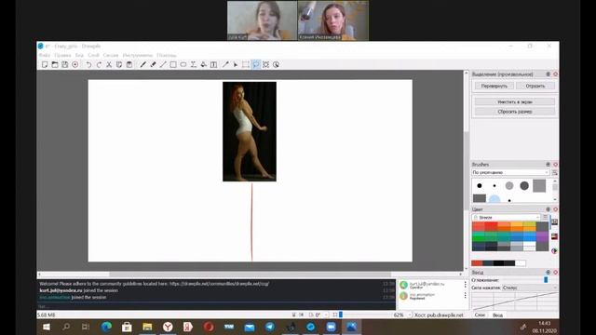Viewport: 596px width, 335px height.
Task: Open the По умолчанию brush preset dropdown
Action: click(510, 172)
